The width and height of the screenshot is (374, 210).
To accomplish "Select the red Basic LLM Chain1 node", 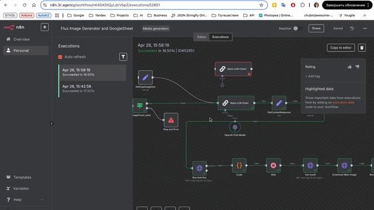I will tap(233, 69).
